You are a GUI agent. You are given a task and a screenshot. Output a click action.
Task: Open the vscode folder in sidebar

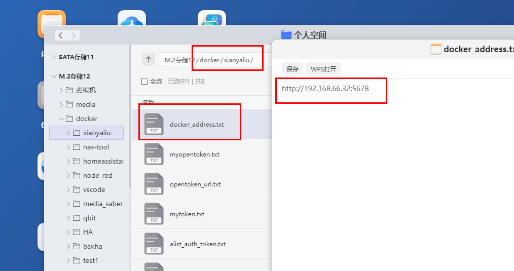tap(94, 189)
